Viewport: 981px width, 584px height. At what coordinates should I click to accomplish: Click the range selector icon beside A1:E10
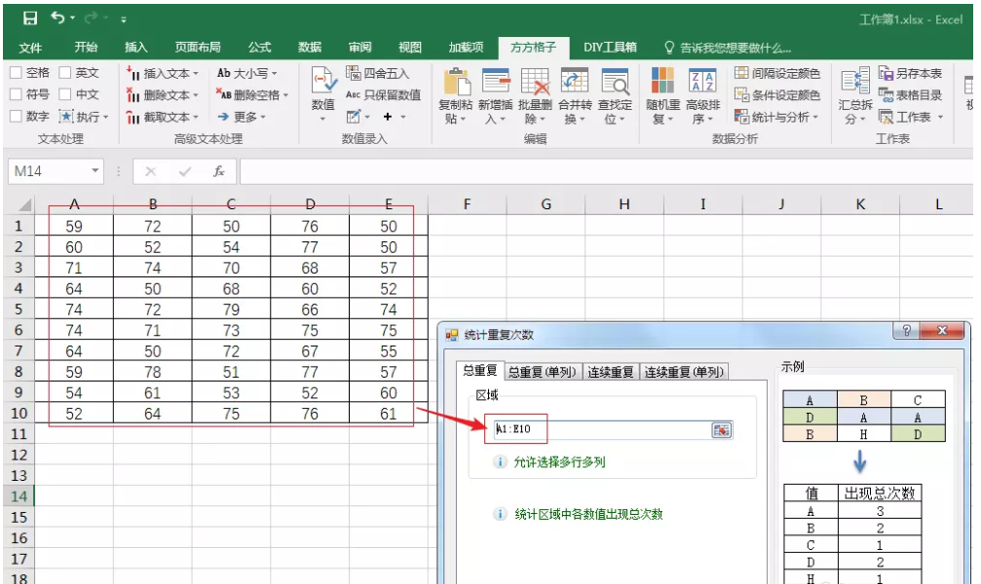tap(721, 430)
